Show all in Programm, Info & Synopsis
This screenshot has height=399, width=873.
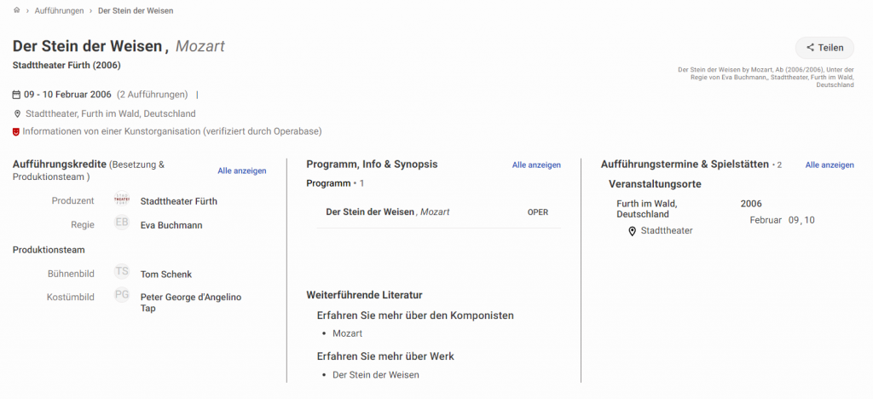536,165
